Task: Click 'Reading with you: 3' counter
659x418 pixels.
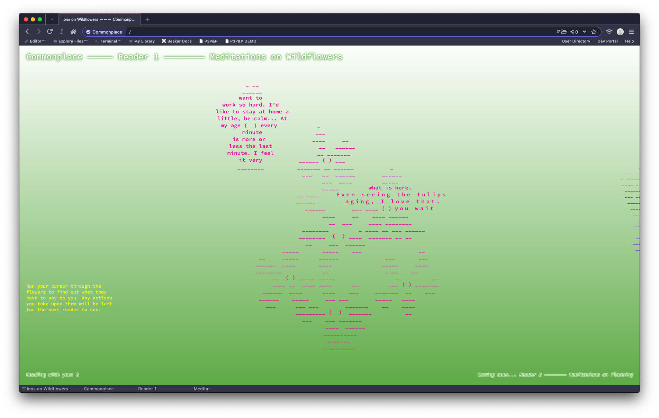Action: tap(53, 375)
